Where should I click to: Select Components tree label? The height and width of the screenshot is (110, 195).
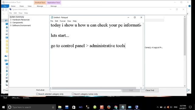click(18, 23)
